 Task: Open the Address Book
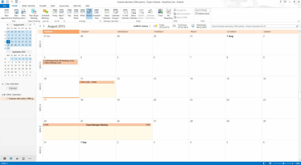[x=202, y=14]
